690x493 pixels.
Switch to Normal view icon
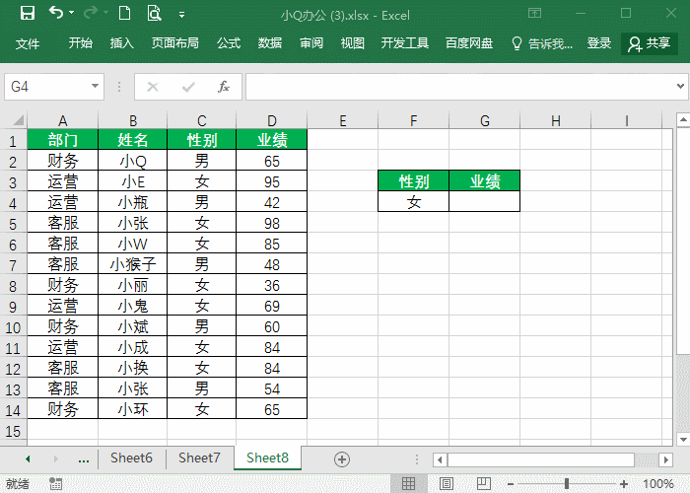click(408, 483)
